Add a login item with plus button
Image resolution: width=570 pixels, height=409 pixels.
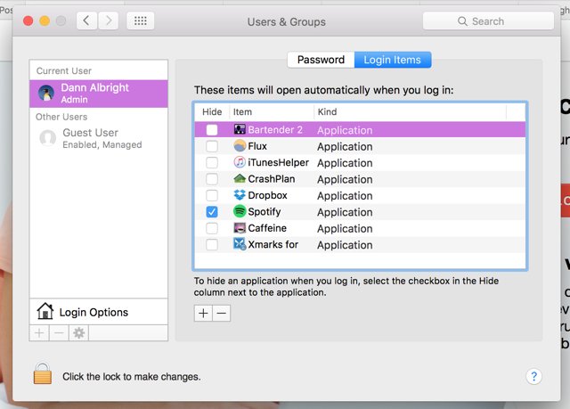[204, 313]
